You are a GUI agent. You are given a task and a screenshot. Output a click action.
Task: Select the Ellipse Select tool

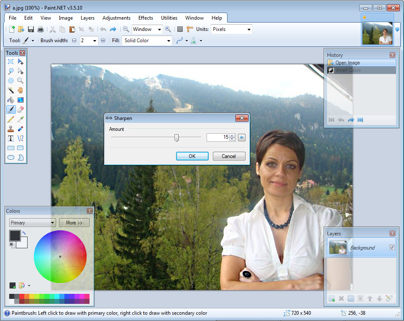10,81
